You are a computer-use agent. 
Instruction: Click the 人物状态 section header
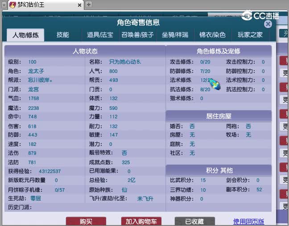click(85, 51)
